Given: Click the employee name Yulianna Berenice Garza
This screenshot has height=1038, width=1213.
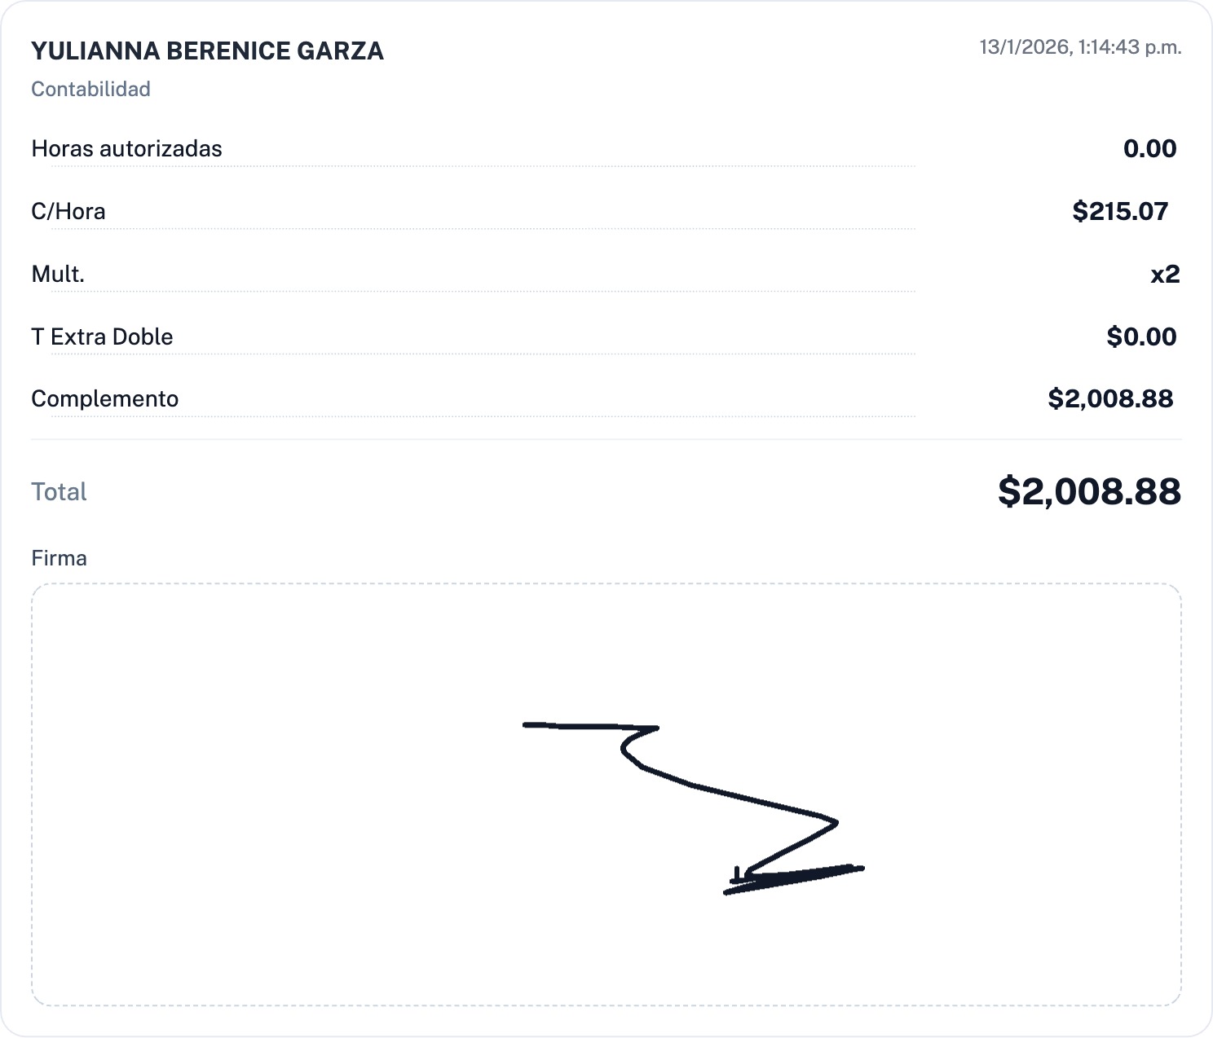Looking at the screenshot, I should coord(207,51).
